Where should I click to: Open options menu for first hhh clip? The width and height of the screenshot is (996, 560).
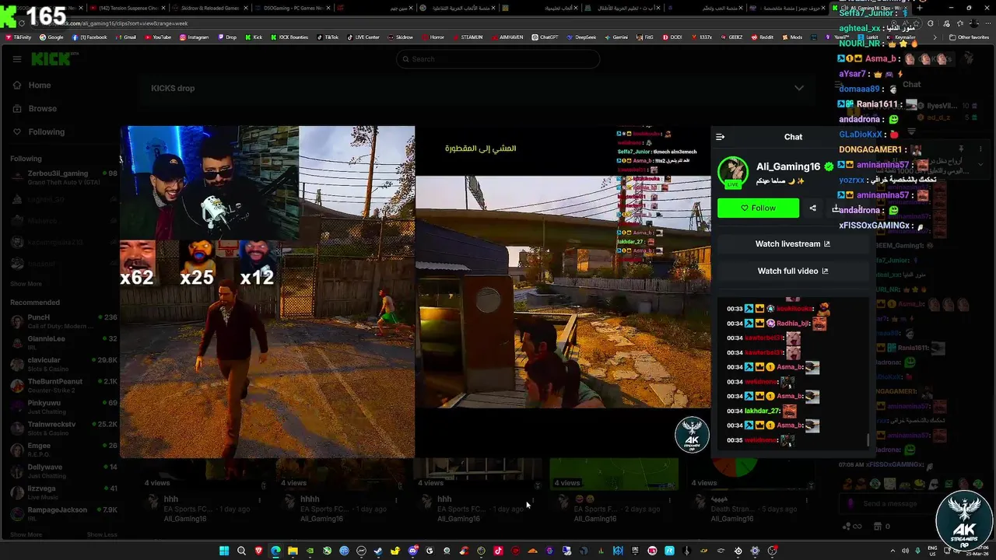260,501
